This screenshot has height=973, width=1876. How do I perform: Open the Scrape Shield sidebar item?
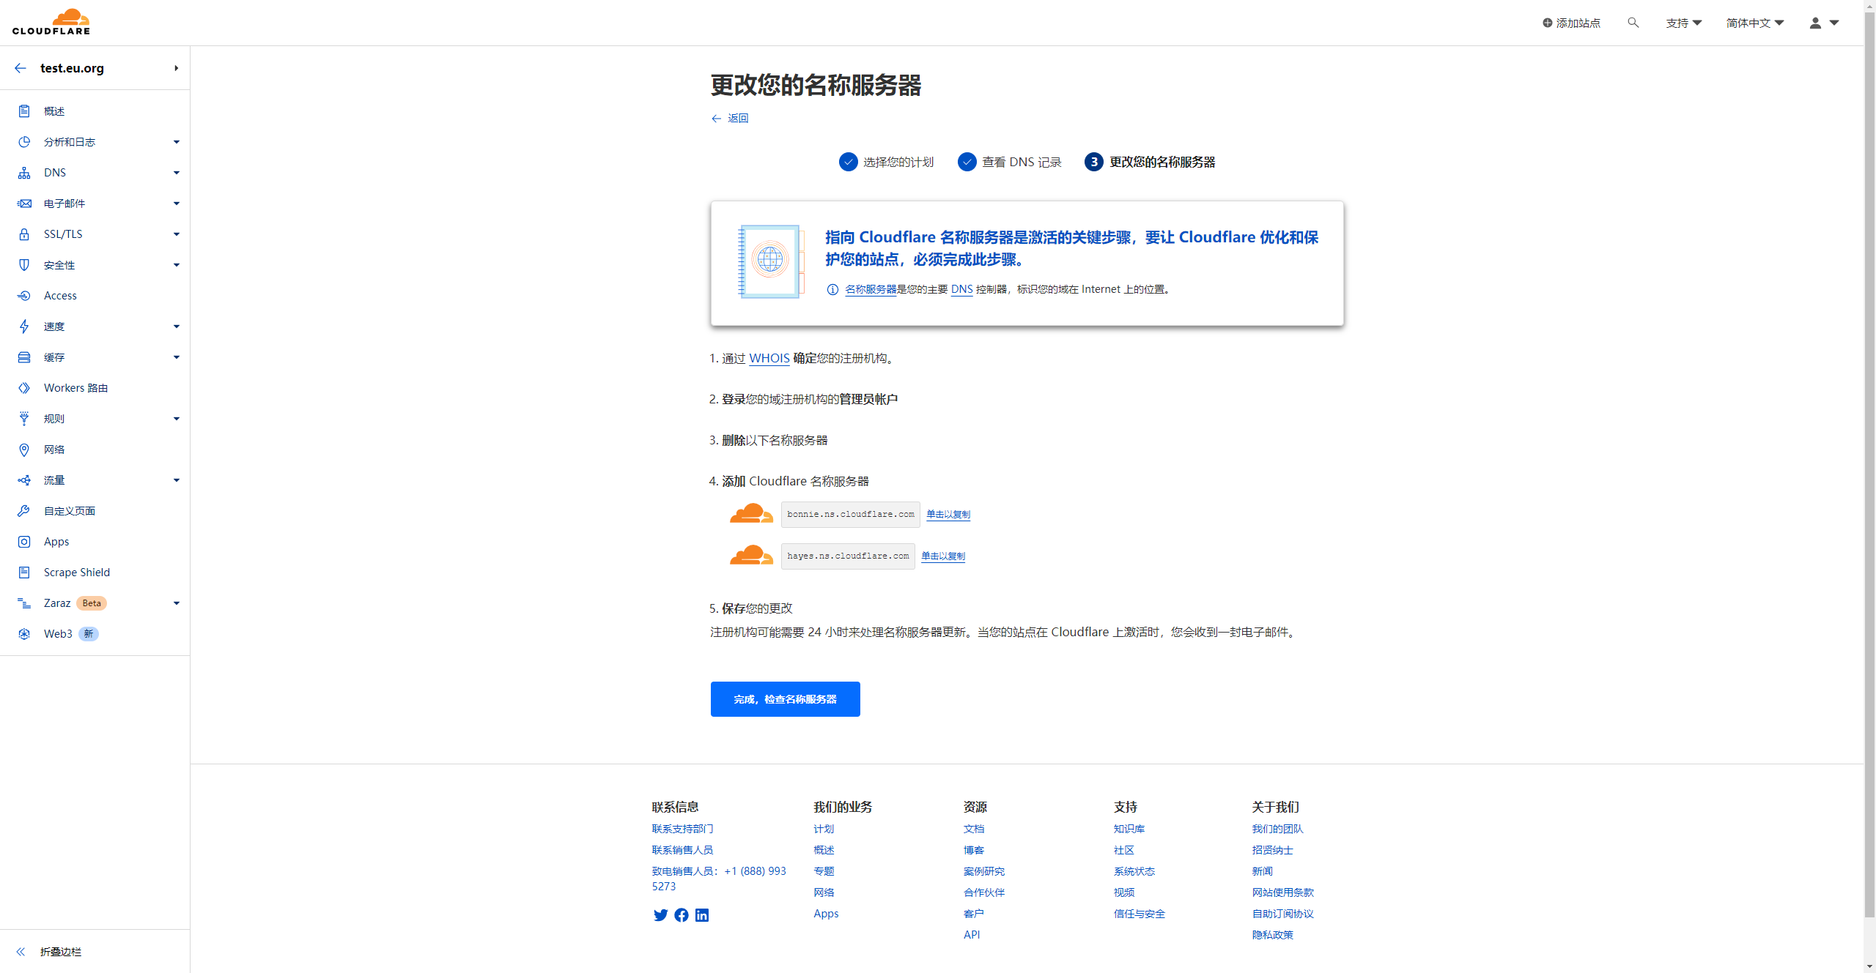pos(76,573)
